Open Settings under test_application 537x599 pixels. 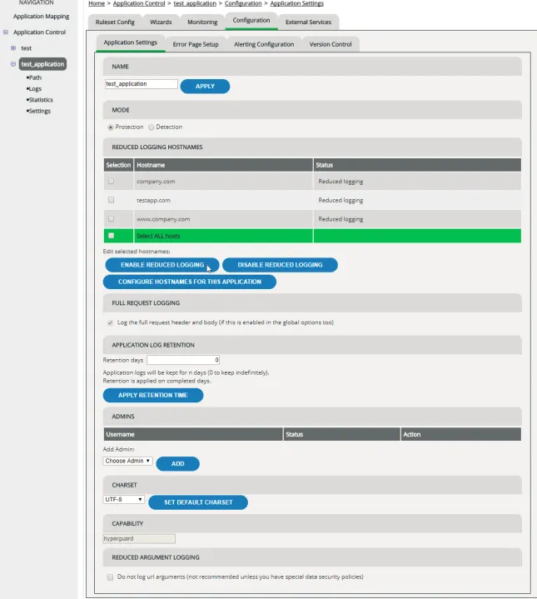click(40, 111)
